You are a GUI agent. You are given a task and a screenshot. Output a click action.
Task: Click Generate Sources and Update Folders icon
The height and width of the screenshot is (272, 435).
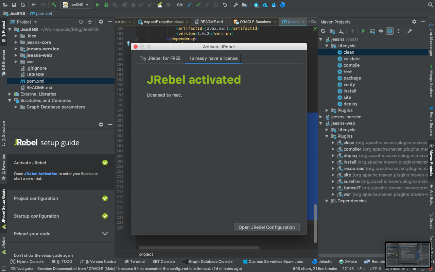(332, 31)
